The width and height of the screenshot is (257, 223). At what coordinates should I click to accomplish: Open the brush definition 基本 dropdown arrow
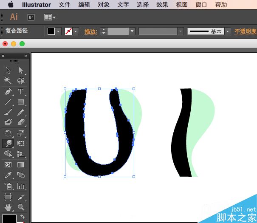[228, 31]
